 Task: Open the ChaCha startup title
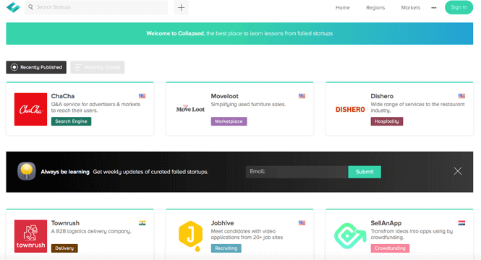pyautogui.click(x=63, y=96)
